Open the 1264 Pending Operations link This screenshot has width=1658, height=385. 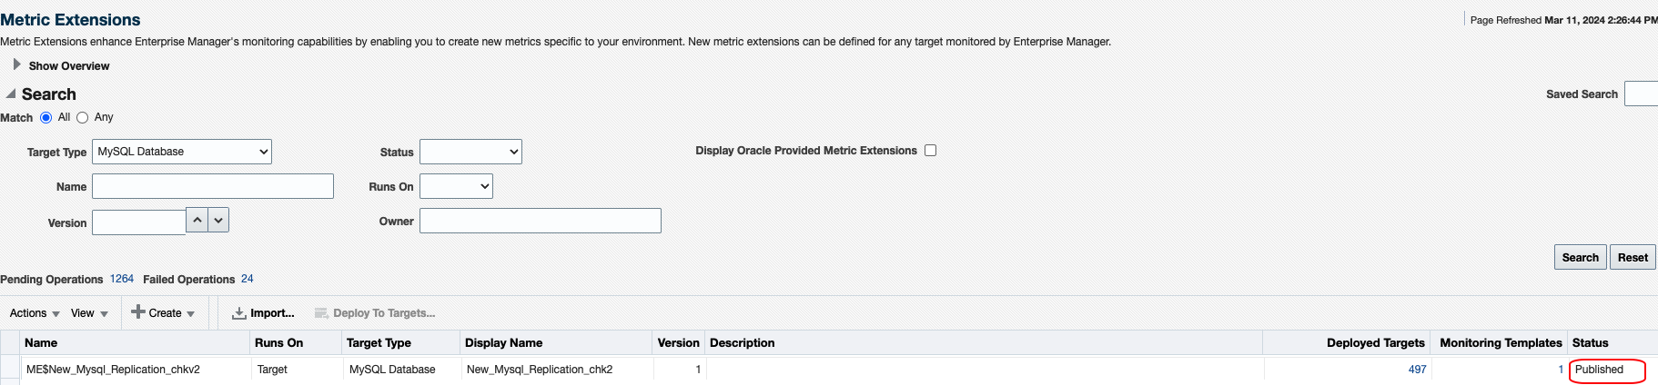122,279
